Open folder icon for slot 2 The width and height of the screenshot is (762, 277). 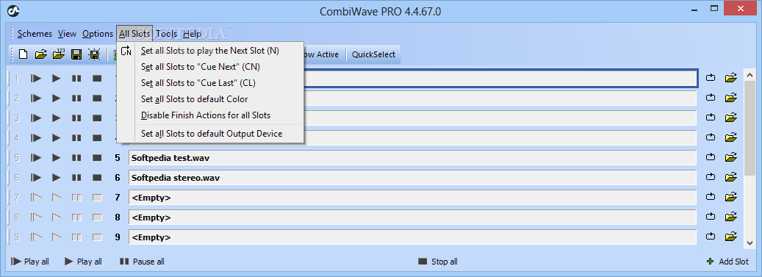tap(731, 98)
